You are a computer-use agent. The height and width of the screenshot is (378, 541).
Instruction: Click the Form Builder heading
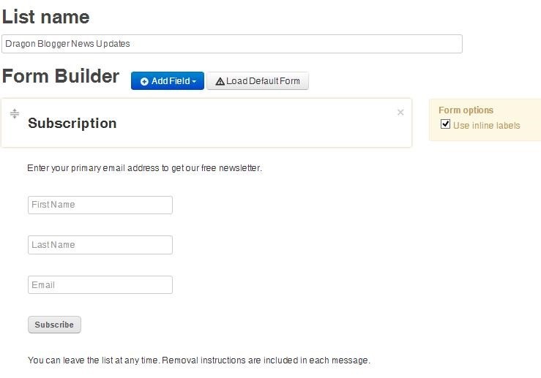pos(61,76)
